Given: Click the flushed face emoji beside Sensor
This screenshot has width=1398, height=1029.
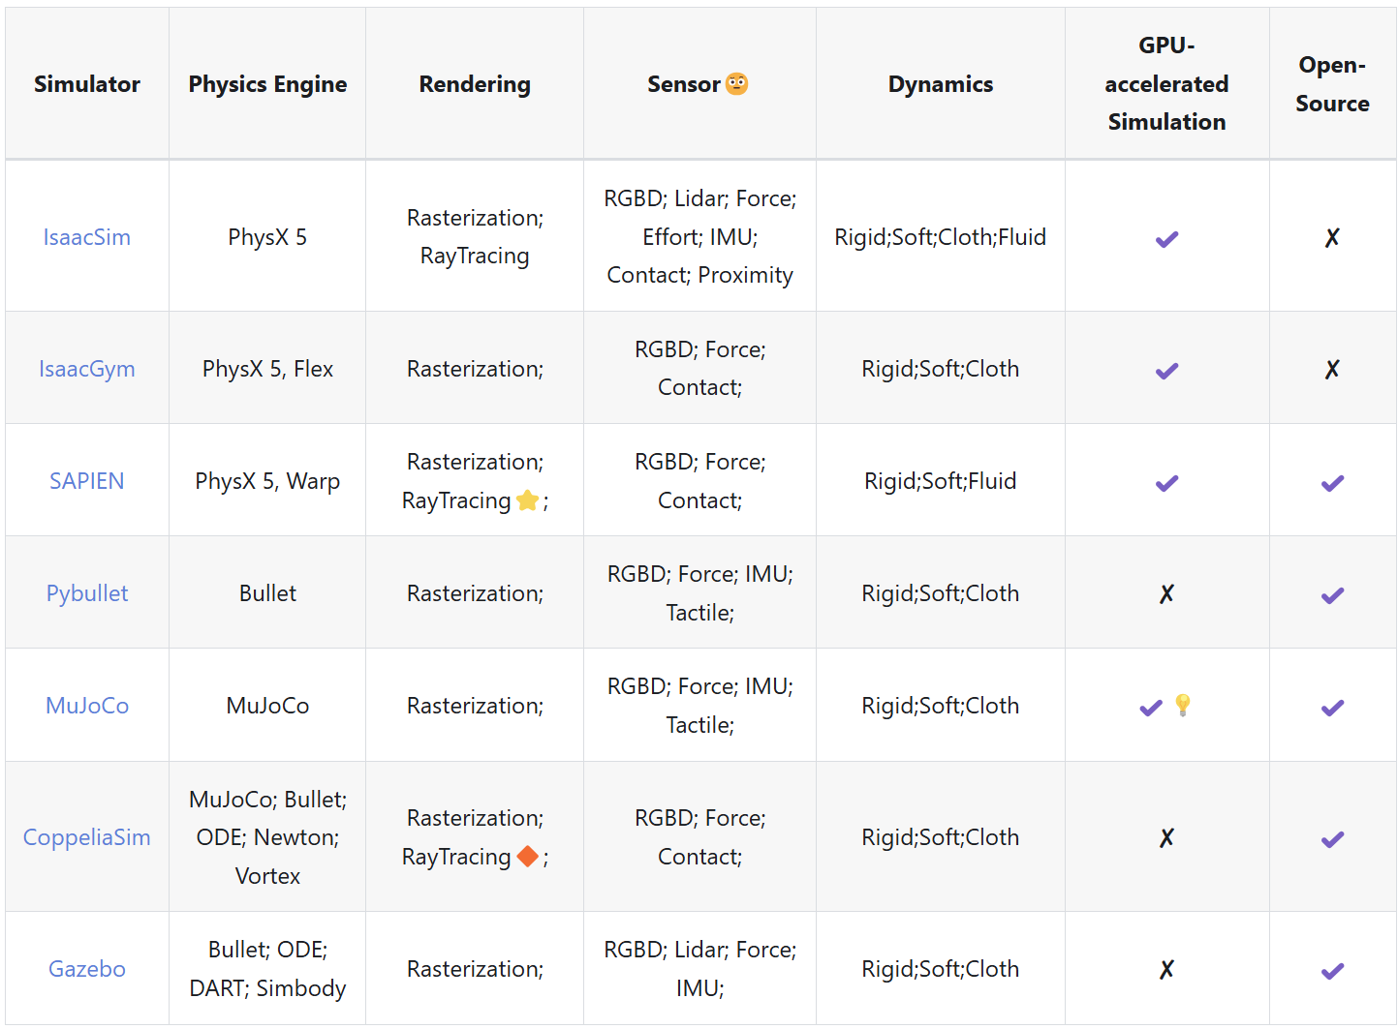Looking at the screenshot, I should click(737, 84).
